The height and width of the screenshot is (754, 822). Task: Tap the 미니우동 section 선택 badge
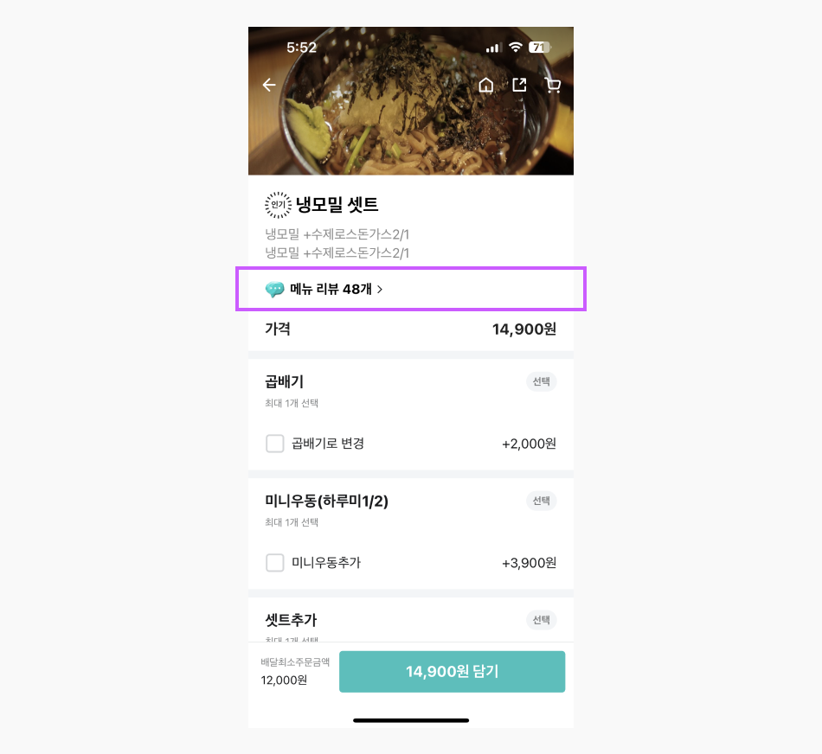pos(541,501)
